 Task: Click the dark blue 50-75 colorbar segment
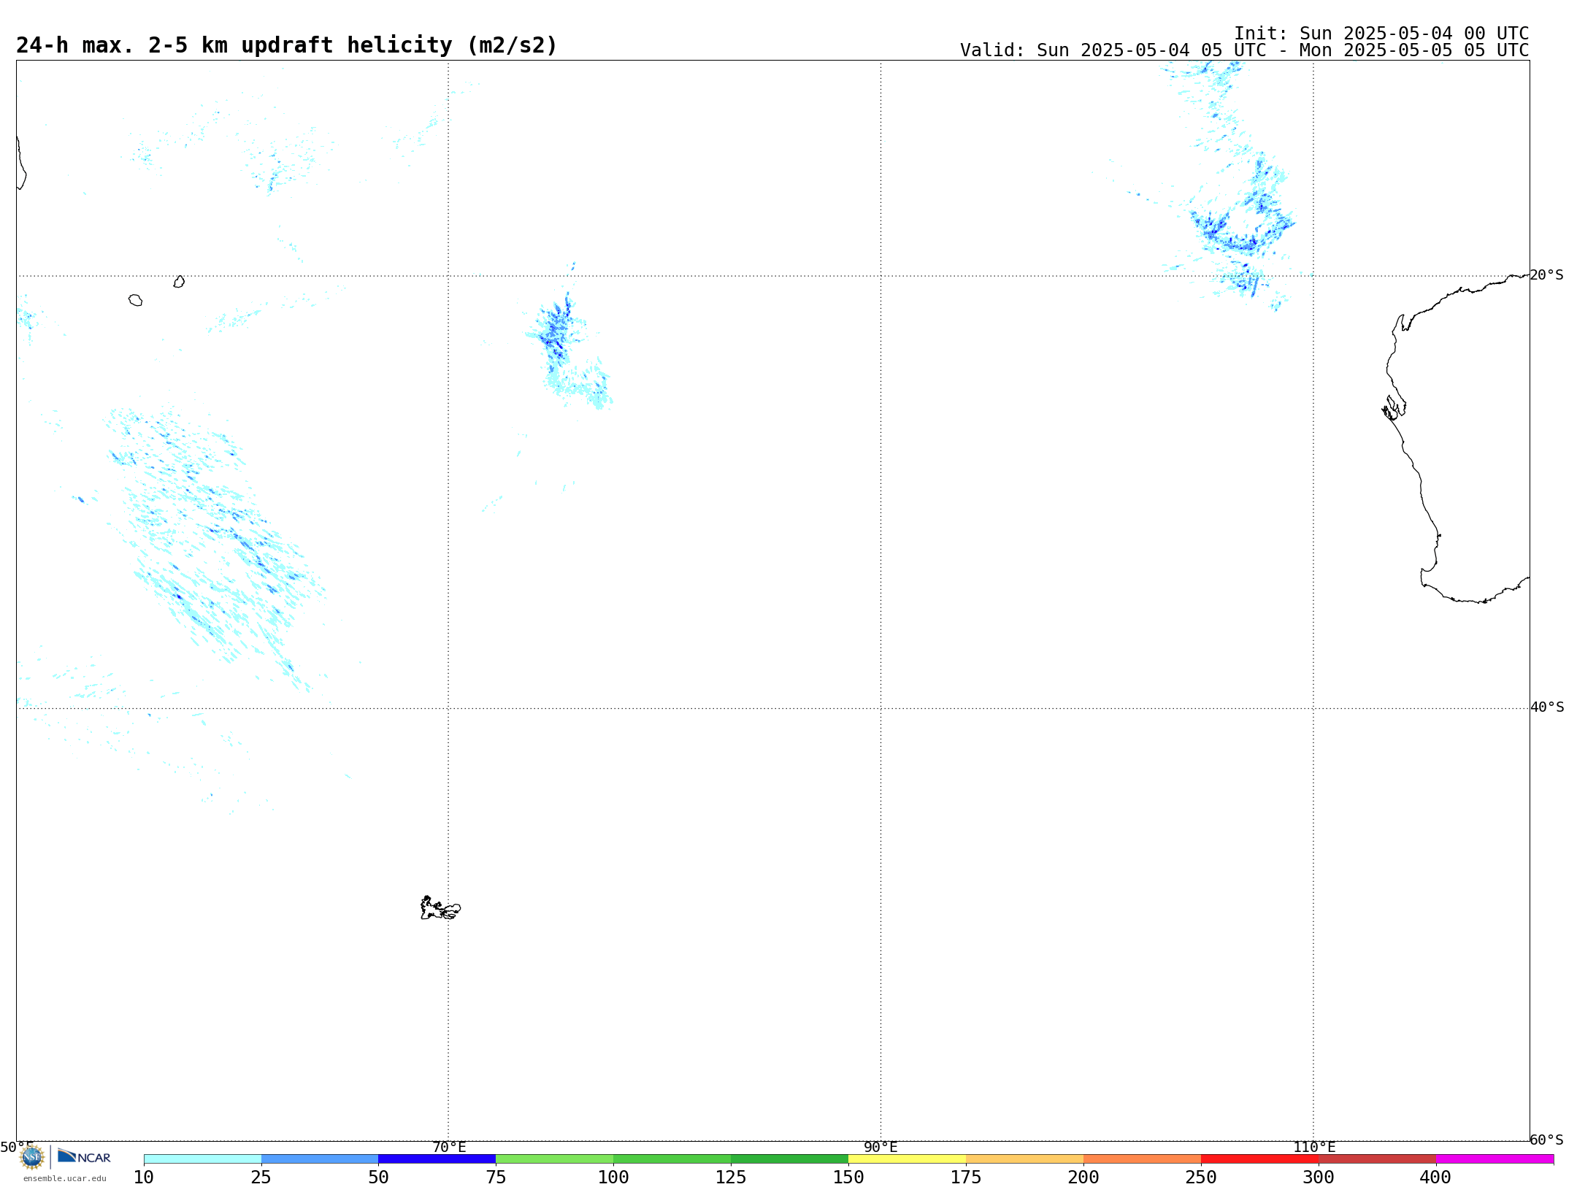coord(437,1159)
